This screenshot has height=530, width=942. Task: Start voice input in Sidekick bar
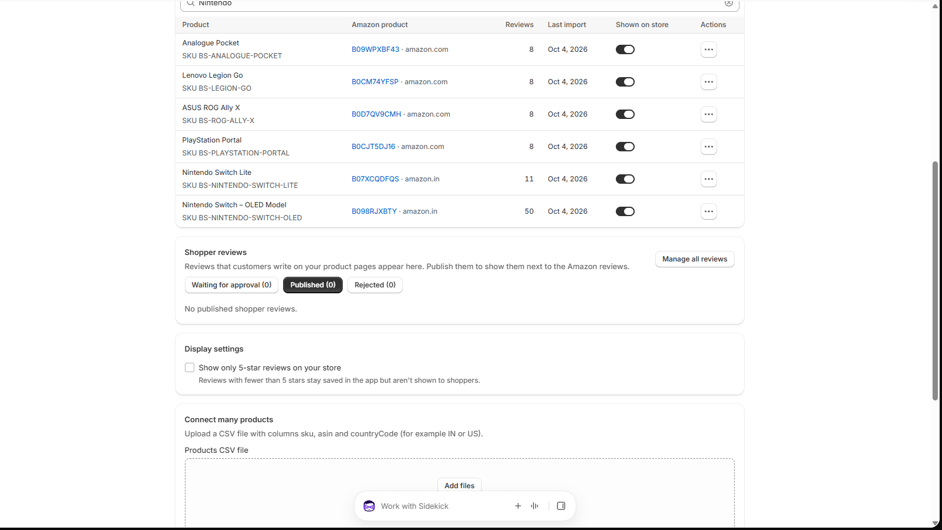tap(535, 506)
